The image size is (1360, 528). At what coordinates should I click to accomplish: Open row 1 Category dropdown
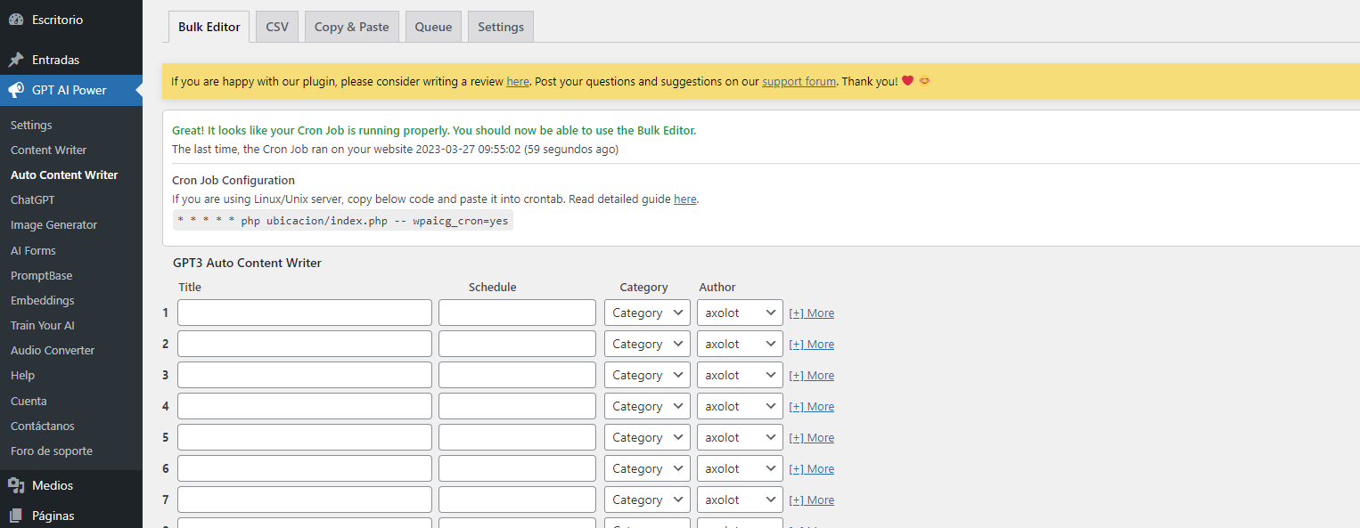click(x=647, y=313)
